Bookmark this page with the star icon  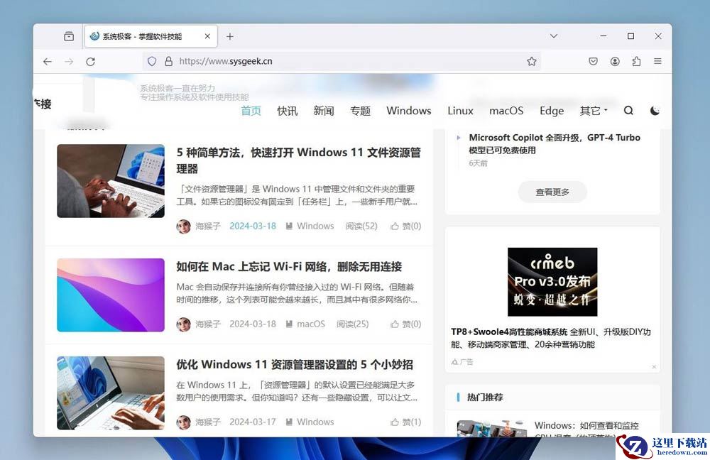532,61
